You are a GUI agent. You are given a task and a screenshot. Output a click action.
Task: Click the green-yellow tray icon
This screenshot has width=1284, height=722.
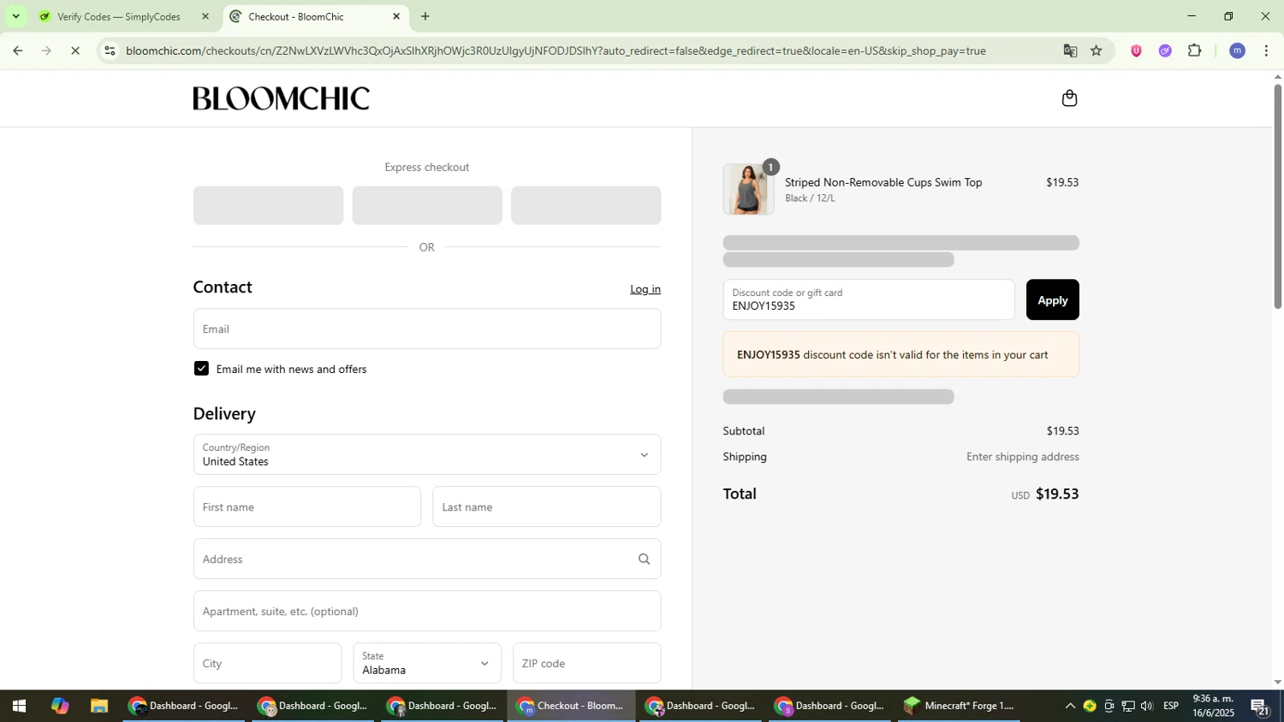click(1090, 707)
